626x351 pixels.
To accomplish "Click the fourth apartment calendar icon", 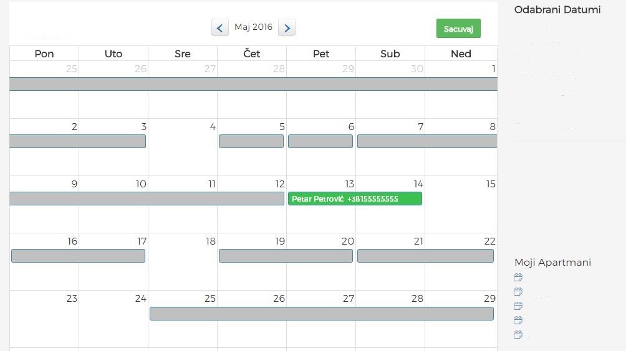I will coord(518,321).
